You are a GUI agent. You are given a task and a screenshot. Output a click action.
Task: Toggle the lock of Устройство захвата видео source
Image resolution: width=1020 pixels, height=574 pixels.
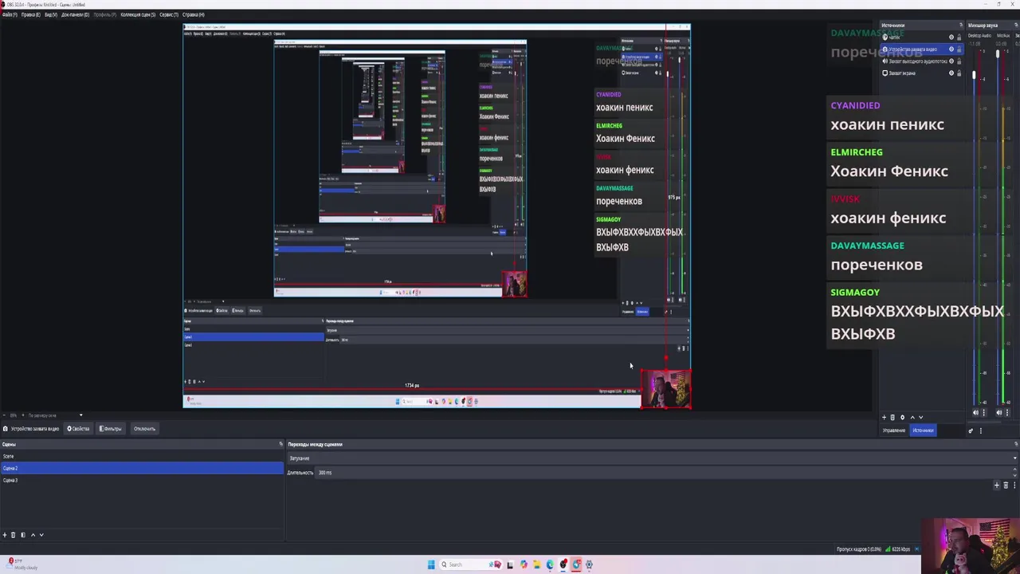click(x=959, y=49)
